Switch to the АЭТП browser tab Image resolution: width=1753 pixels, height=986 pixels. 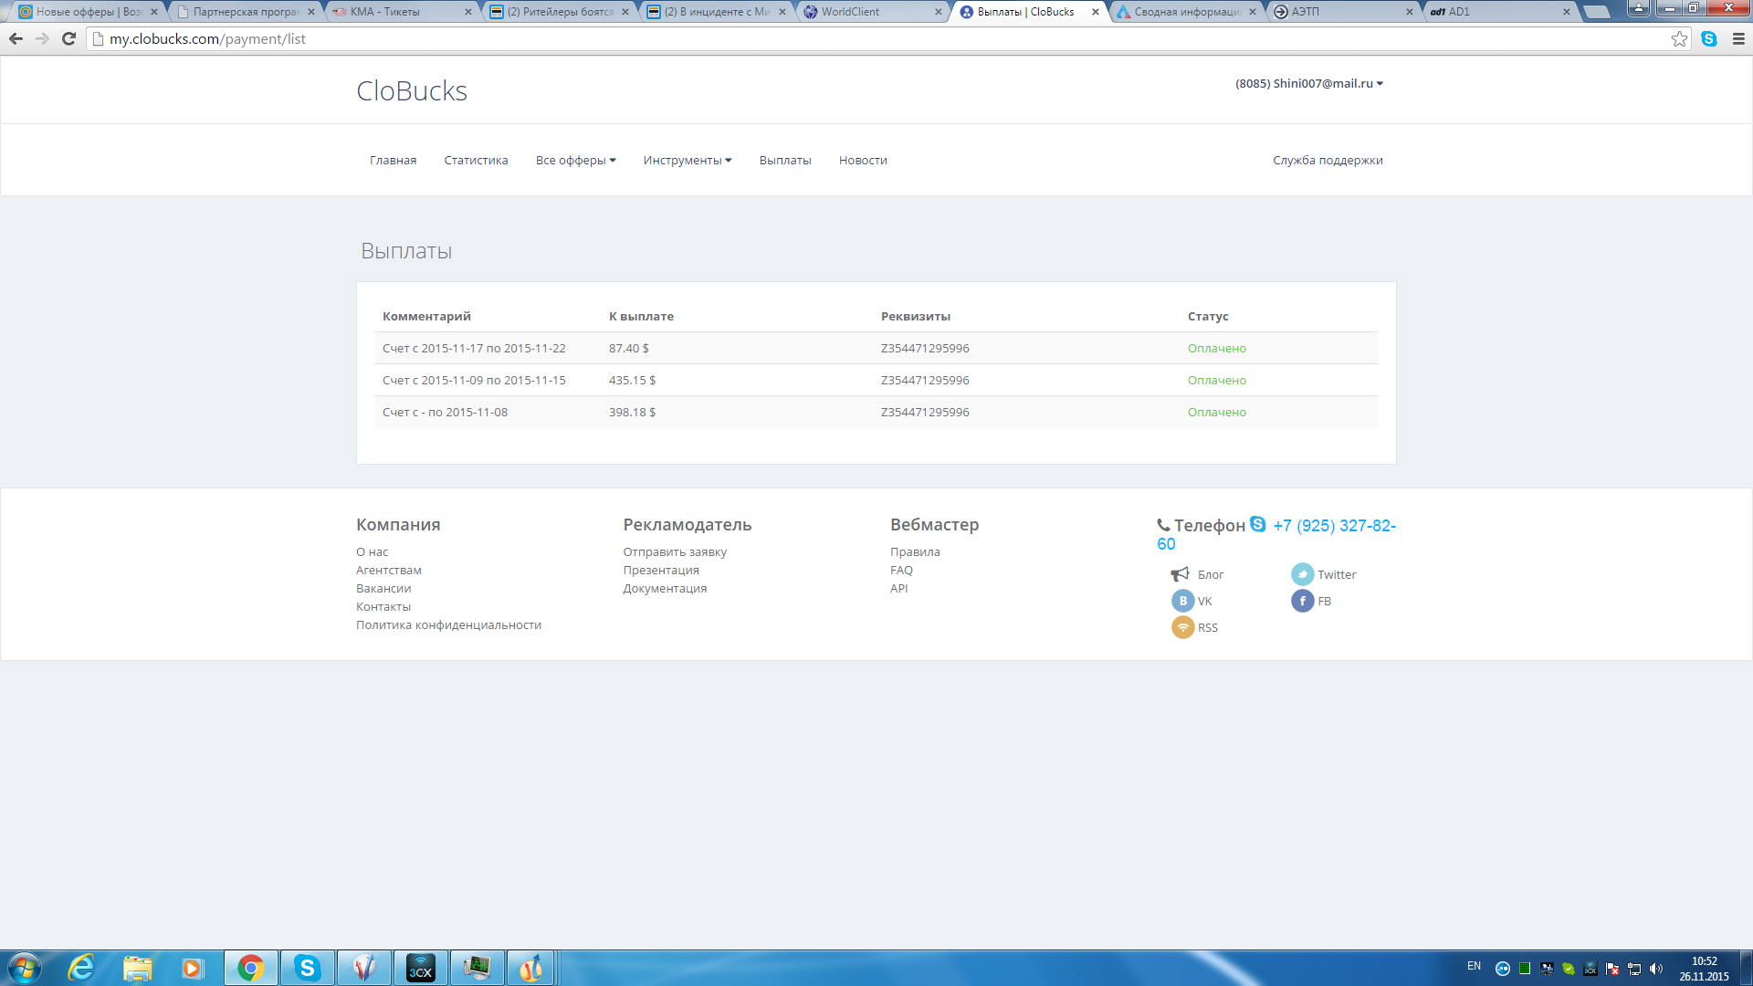pyautogui.click(x=1342, y=12)
